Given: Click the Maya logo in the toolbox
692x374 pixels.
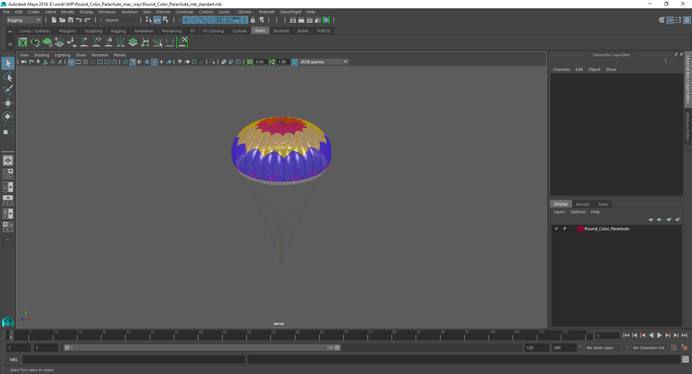Looking at the screenshot, I should [8, 321].
